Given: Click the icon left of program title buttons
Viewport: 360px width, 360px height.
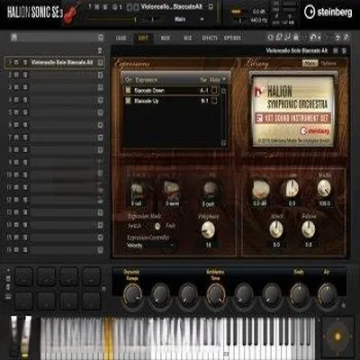Looking at the screenshot, I should [336, 51].
